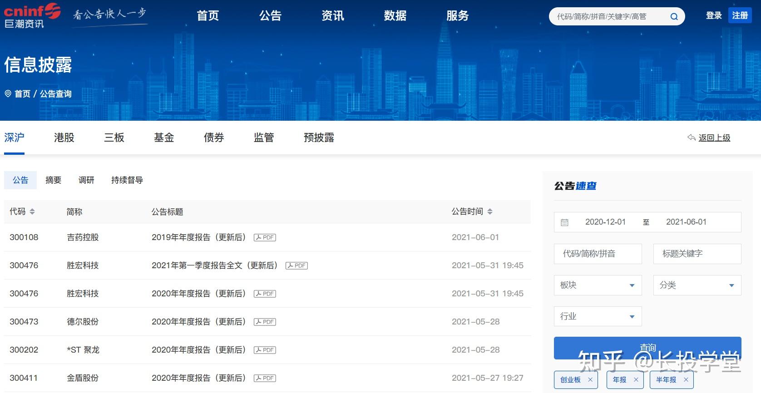Click the cninfo 巨潮资讯 logo
Screen dimensions: 761x393
[x=32, y=15]
